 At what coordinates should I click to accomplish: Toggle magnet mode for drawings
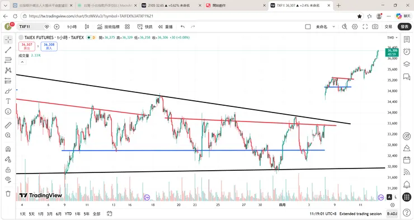click(8, 149)
